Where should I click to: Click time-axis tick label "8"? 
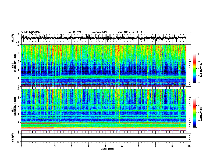155,146
